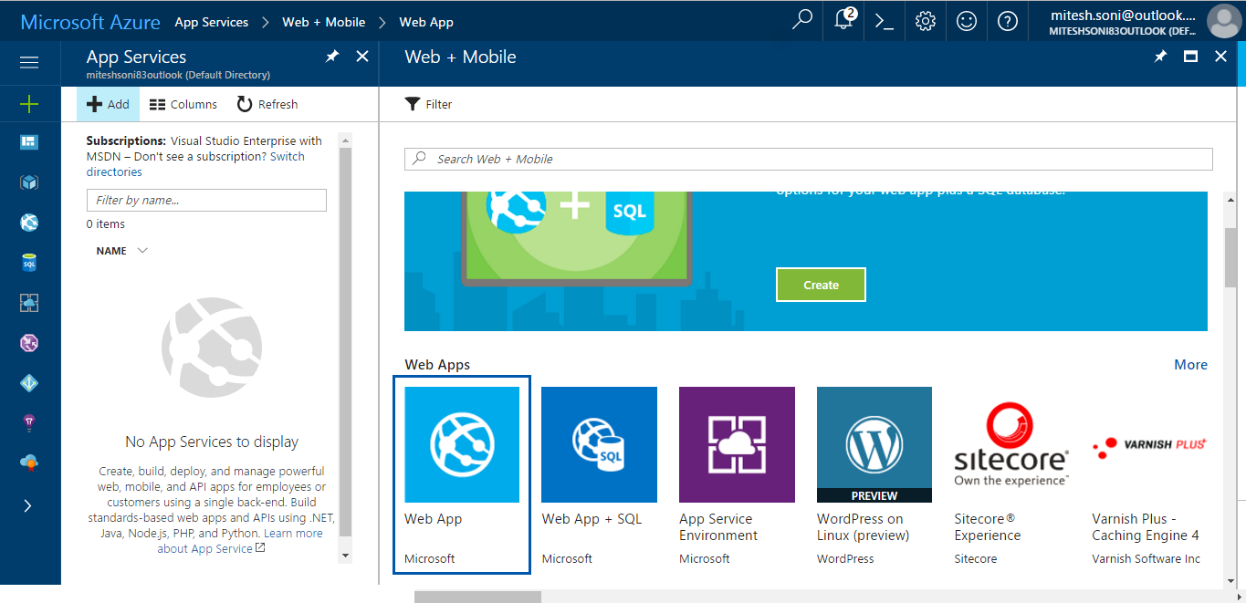The width and height of the screenshot is (1246, 603).
Task: Click the feedback smiley icon
Action: [x=967, y=21]
